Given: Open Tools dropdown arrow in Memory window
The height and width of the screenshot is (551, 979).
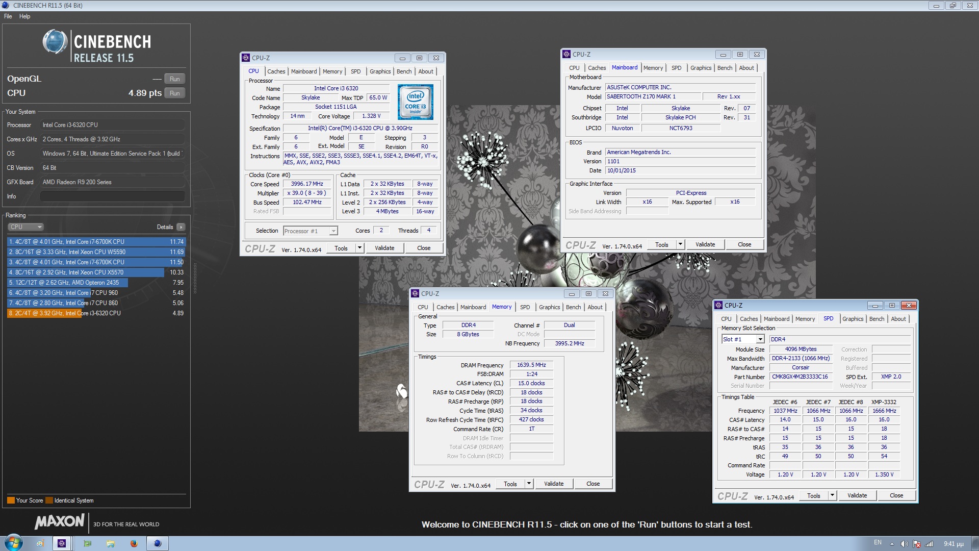Looking at the screenshot, I should (529, 484).
